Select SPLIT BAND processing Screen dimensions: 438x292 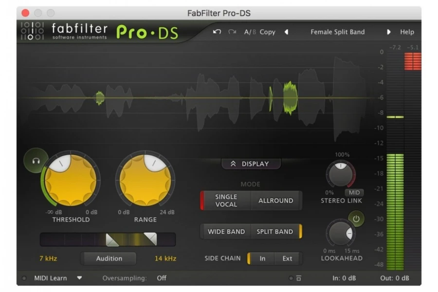(x=275, y=231)
